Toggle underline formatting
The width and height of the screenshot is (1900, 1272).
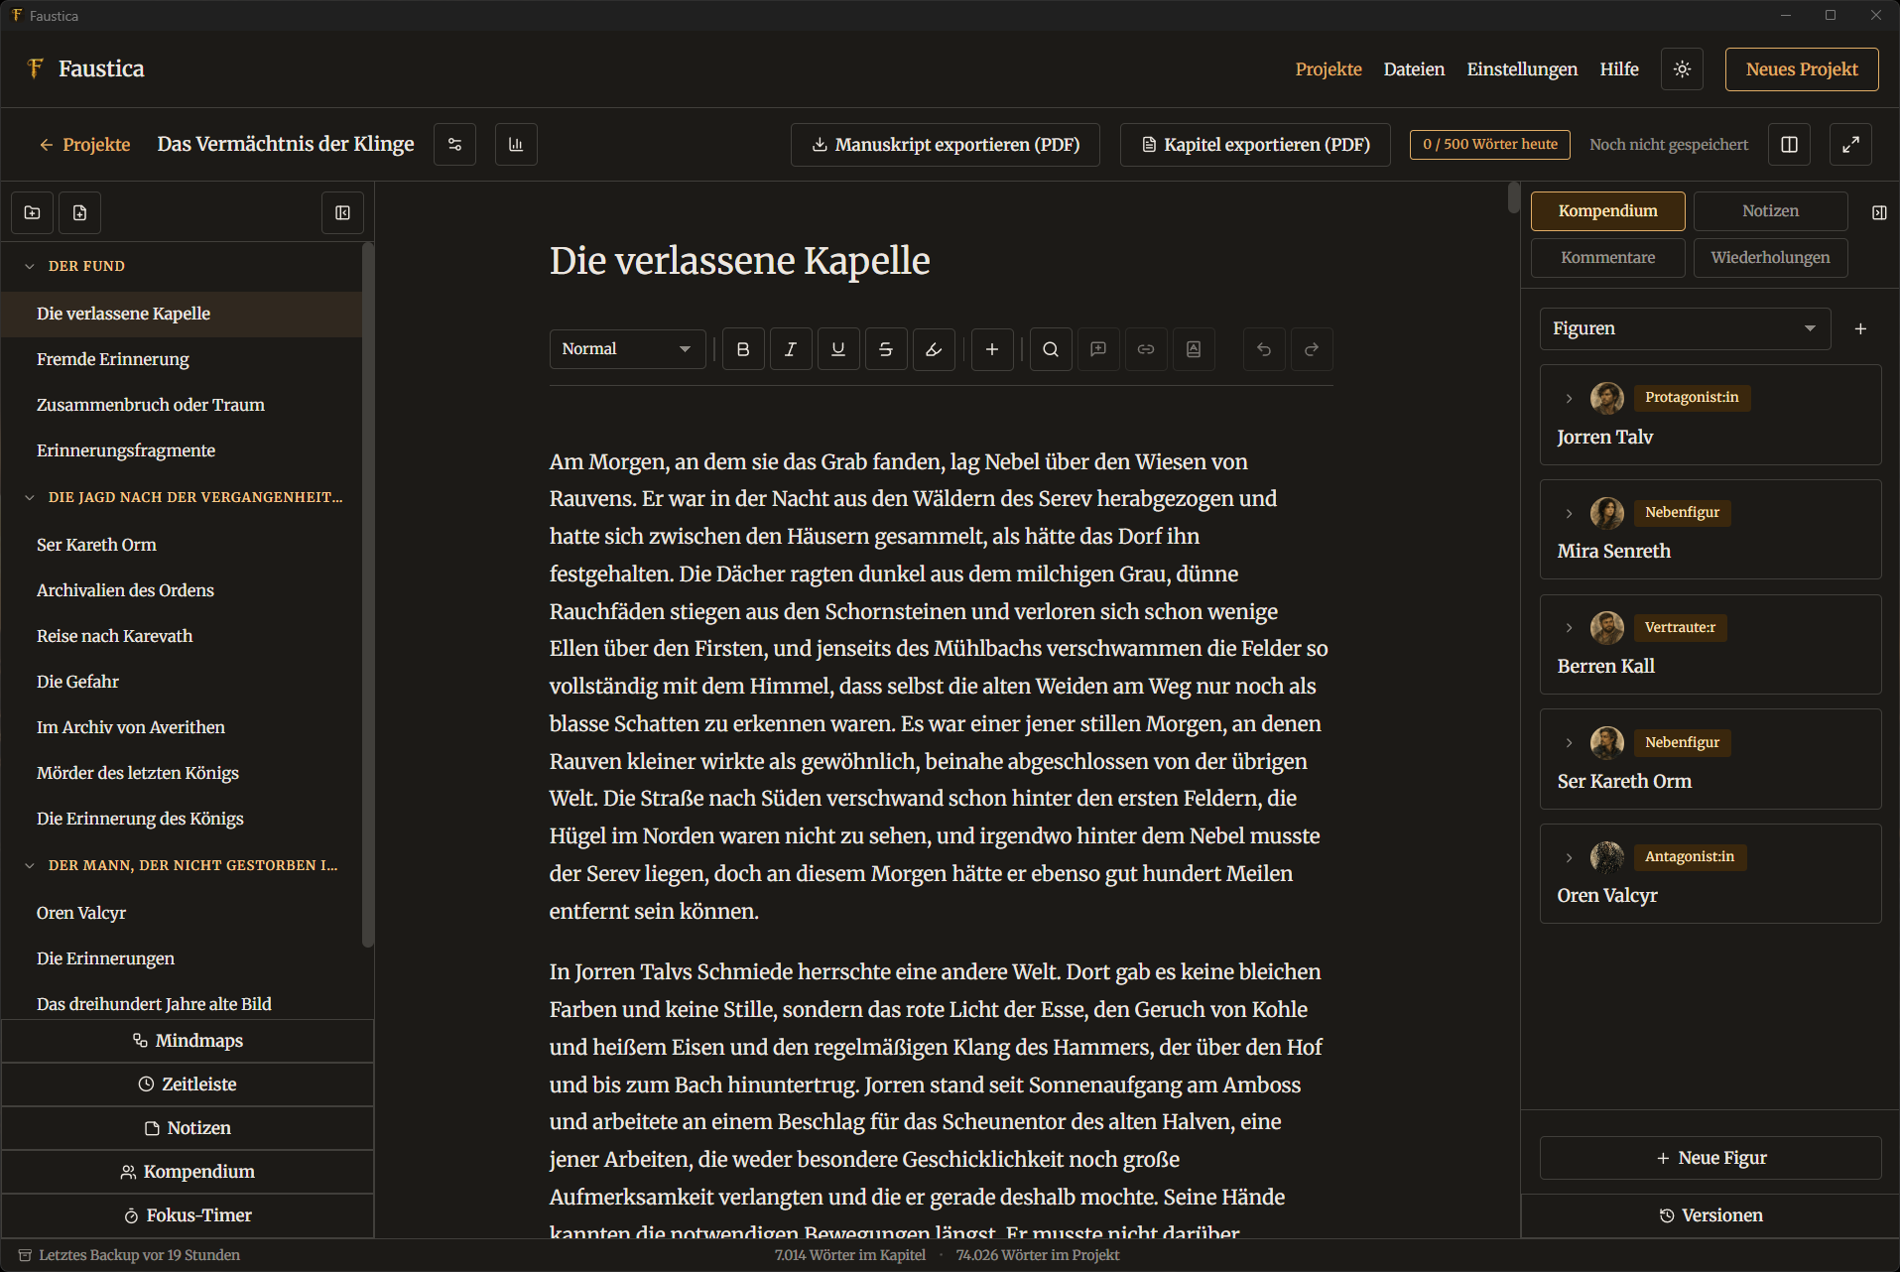click(x=838, y=349)
